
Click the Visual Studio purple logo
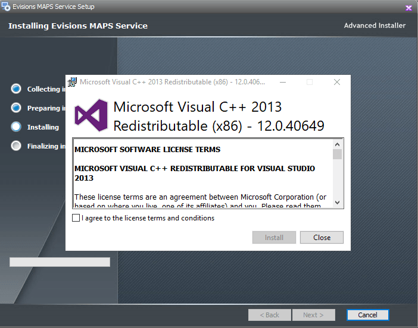point(91,115)
